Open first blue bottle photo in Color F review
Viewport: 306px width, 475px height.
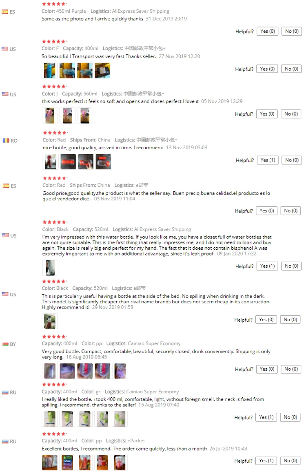coord(50,71)
